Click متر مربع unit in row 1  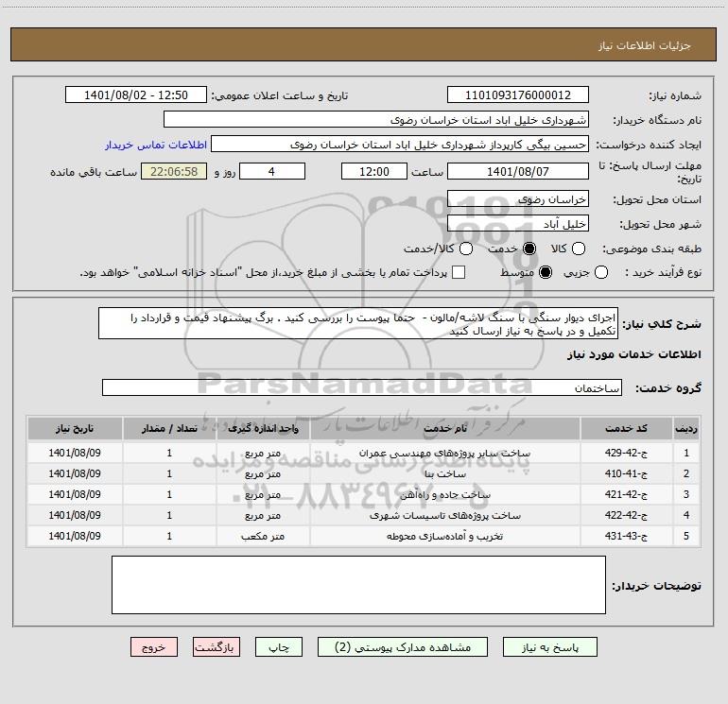(263, 453)
